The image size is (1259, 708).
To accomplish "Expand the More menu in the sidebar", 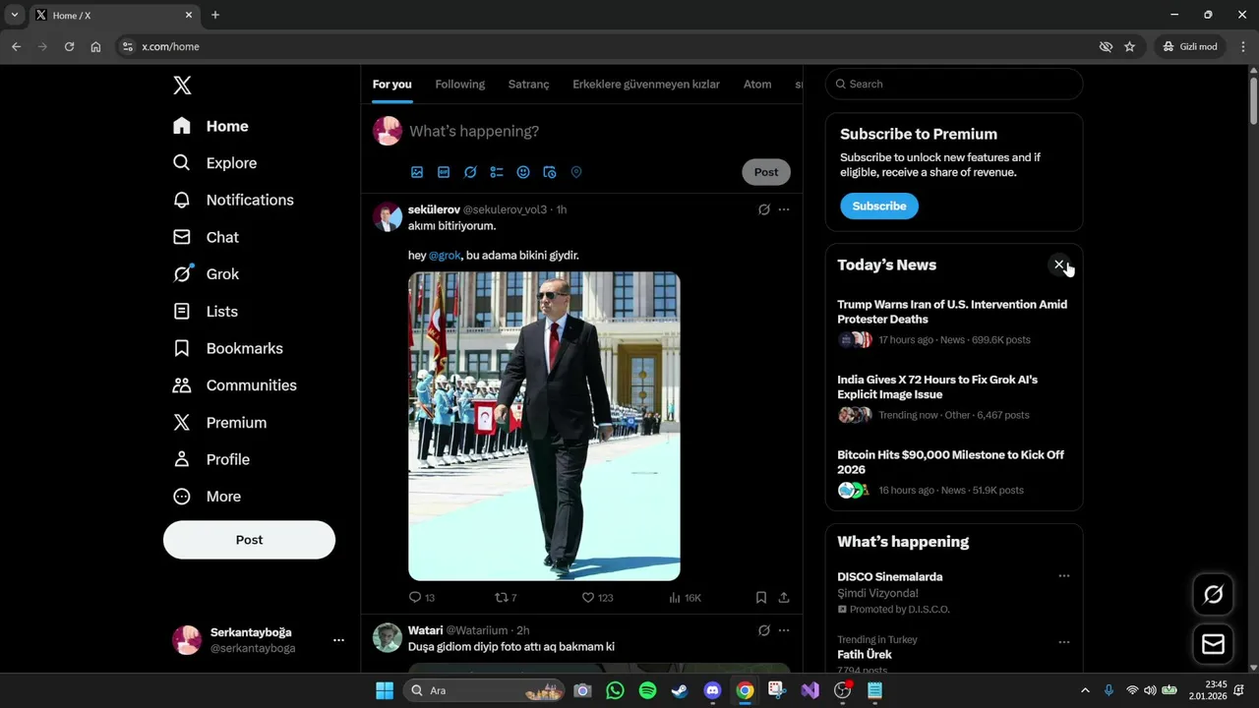I will pyautogui.click(x=207, y=497).
